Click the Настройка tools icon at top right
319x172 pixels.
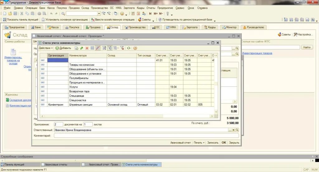296,35
